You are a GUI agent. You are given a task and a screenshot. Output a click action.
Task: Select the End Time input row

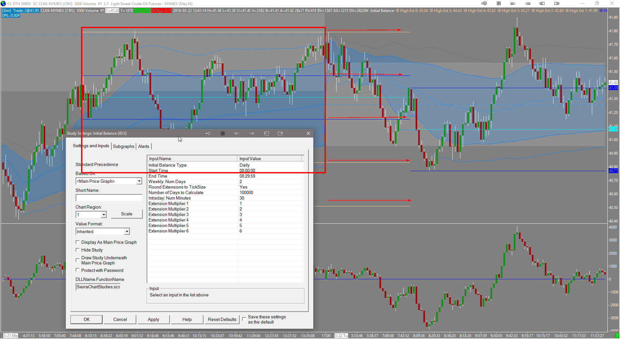click(x=225, y=176)
